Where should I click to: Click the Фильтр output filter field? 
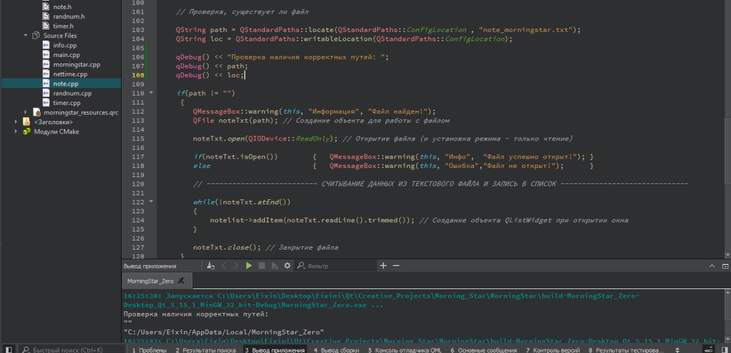tap(337, 266)
